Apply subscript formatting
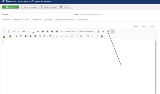Screen dimensions: 160x94 [x=57, y=36]
